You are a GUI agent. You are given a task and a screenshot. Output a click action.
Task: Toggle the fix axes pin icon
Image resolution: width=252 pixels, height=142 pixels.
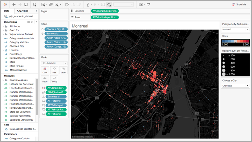click(109, 5)
